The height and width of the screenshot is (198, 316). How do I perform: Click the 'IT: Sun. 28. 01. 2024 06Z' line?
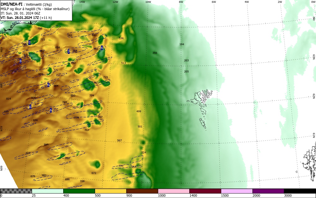[20, 13]
